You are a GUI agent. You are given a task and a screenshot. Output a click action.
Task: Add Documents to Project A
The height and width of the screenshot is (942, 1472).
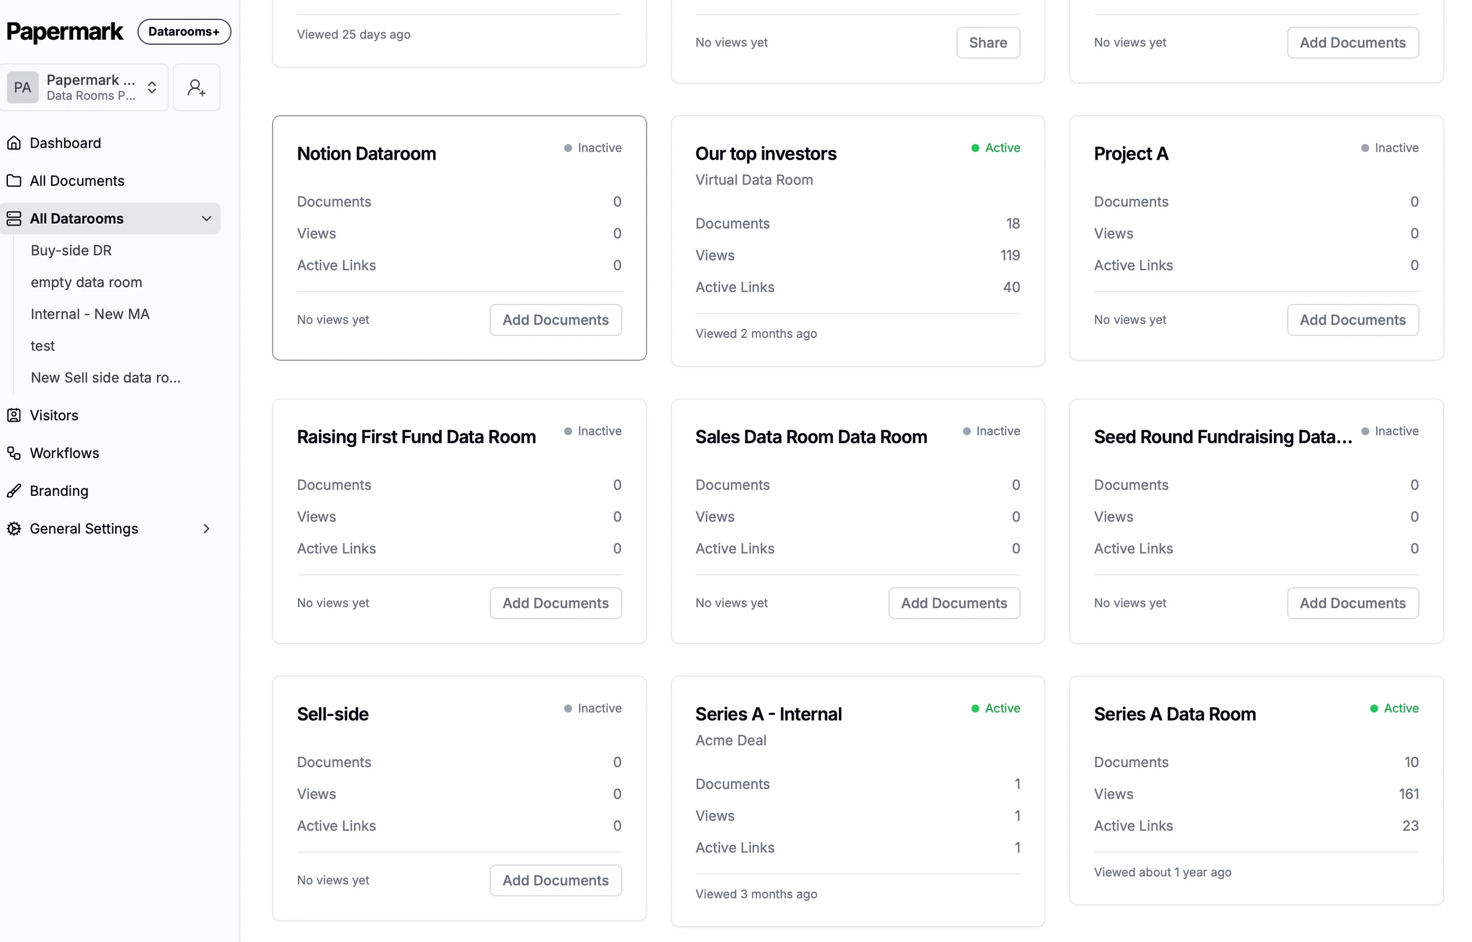[1352, 320]
